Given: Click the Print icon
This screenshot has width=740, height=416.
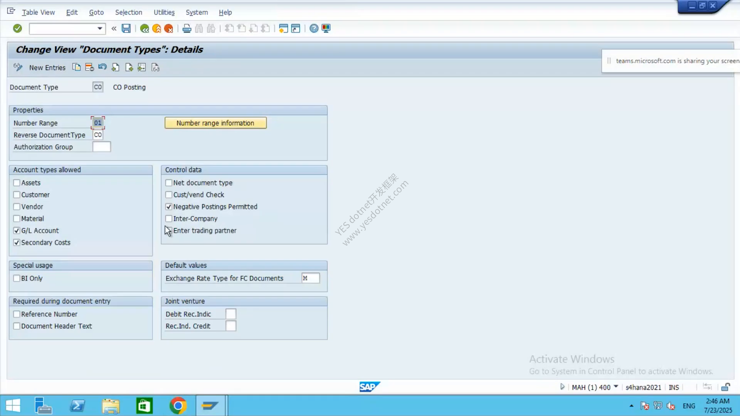Looking at the screenshot, I should [x=187, y=29].
